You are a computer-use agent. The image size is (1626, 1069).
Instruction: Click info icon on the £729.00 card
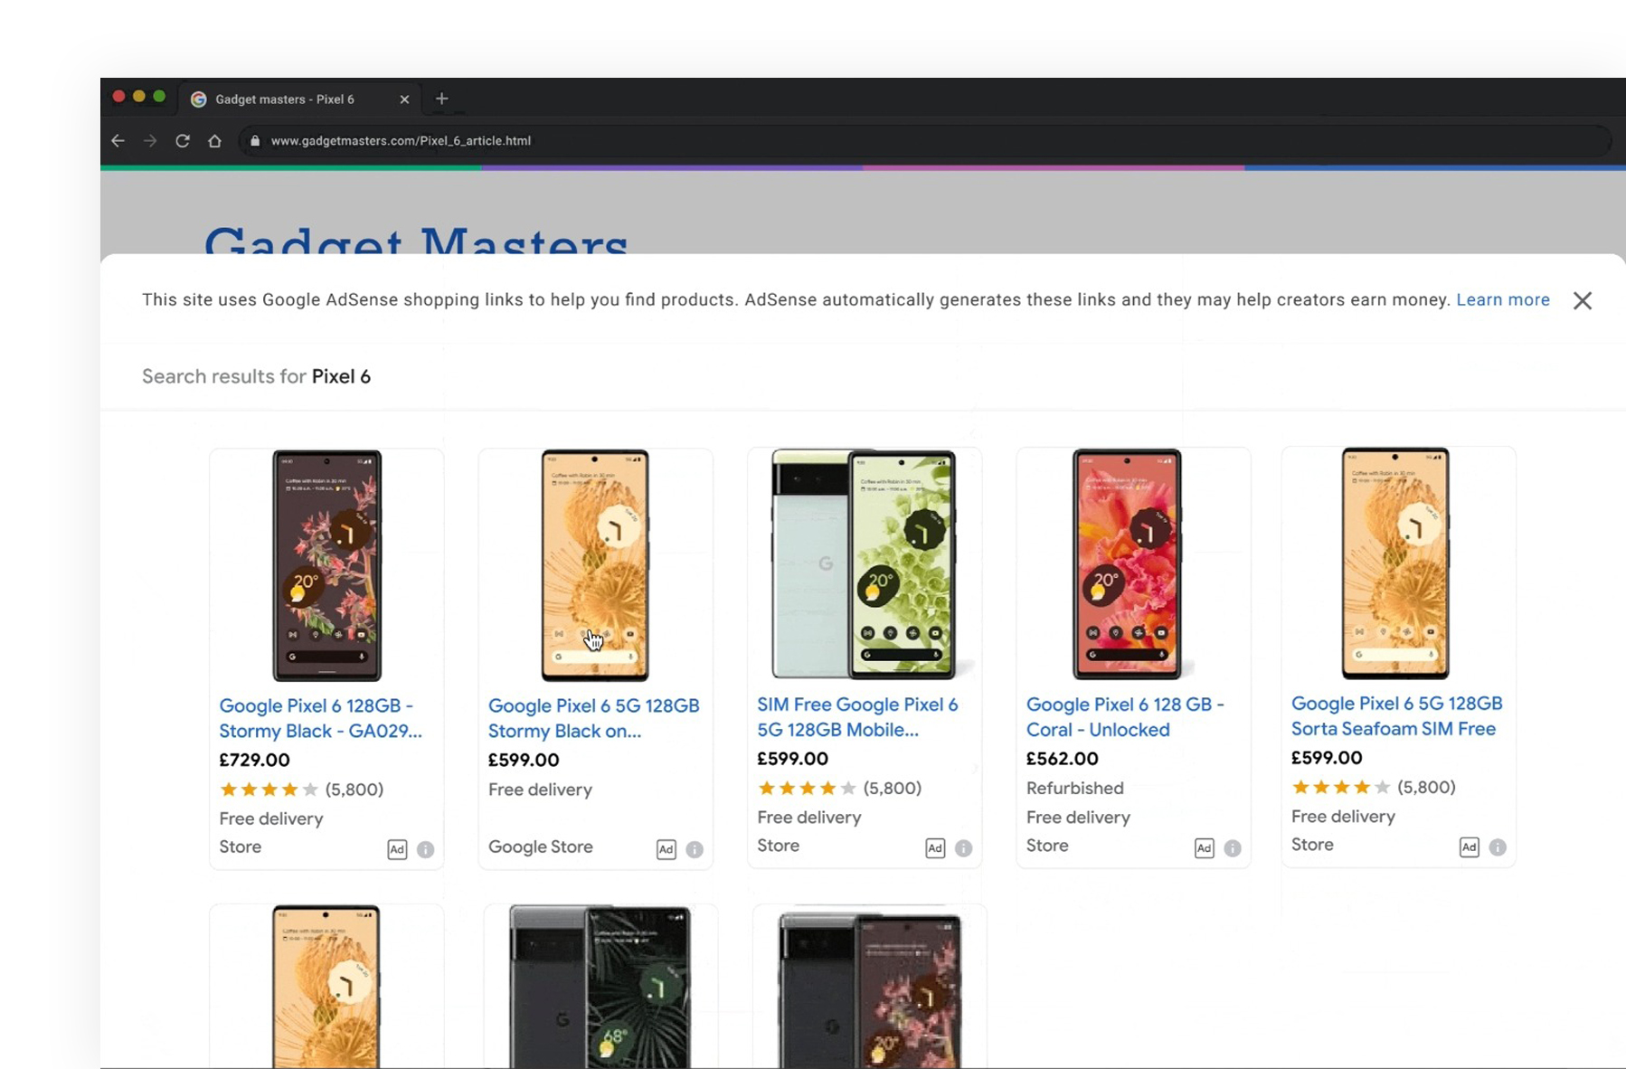pos(425,849)
